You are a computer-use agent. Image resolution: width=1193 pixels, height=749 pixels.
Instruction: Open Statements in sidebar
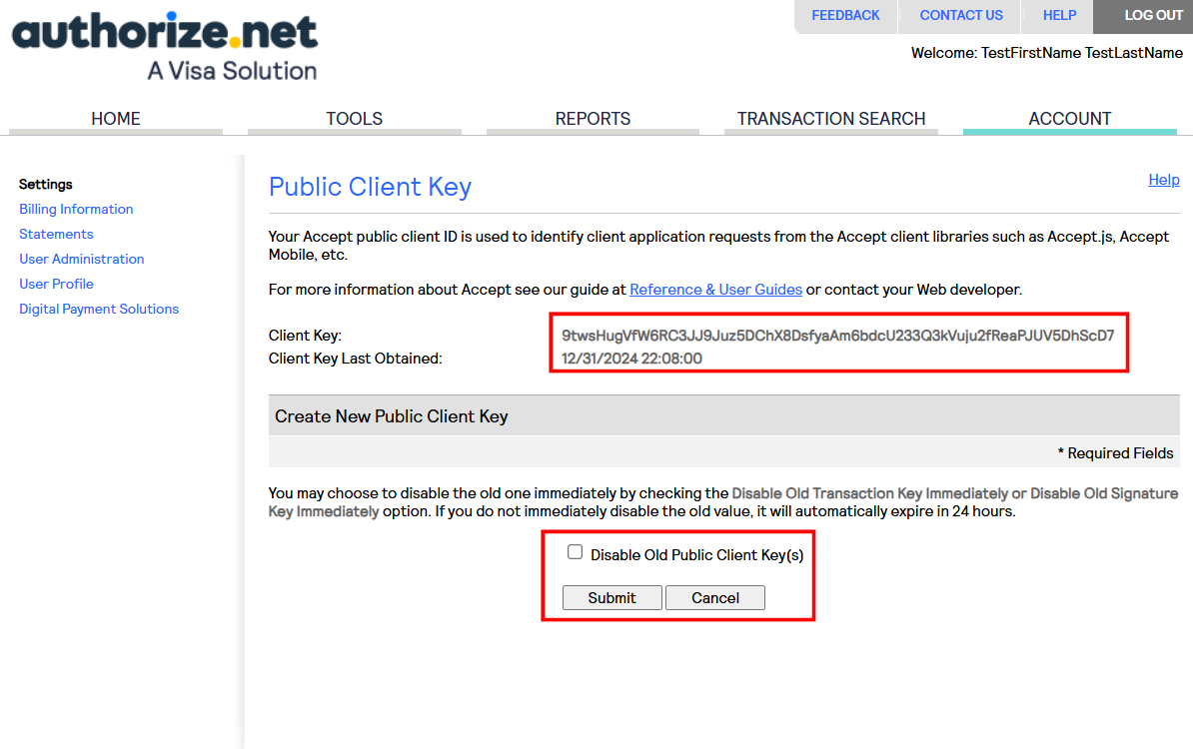(x=56, y=235)
